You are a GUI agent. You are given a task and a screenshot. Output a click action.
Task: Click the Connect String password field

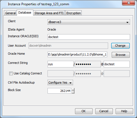[x=88, y=64]
